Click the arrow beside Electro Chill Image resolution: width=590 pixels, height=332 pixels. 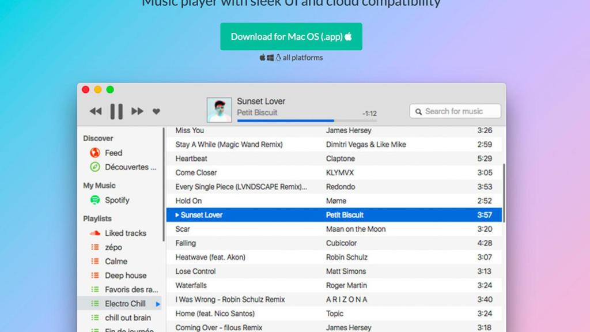[x=158, y=304]
